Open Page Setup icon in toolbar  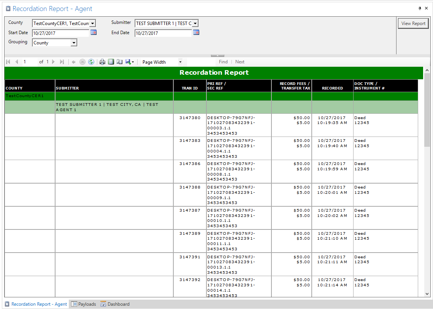pyautogui.click(x=119, y=62)
